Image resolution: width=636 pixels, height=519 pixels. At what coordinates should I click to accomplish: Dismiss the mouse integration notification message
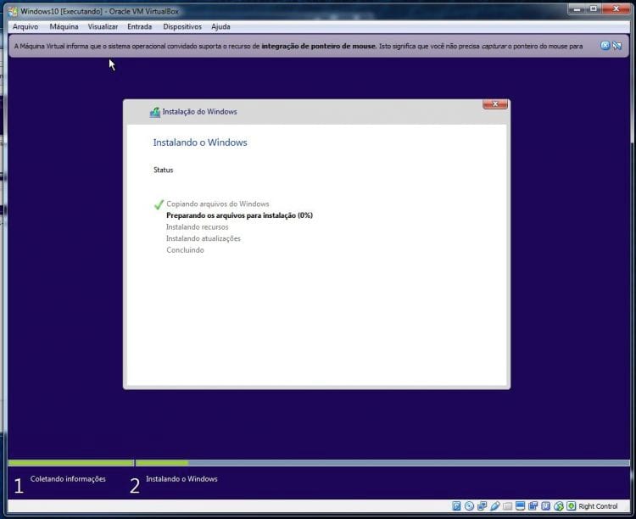[x=605, y=45]
